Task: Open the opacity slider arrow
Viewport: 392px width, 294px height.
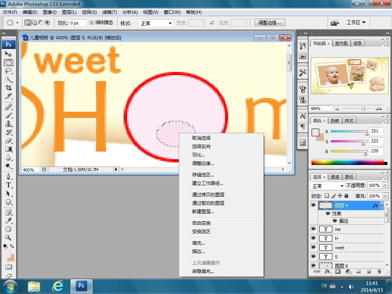Action: pos(385,185)
